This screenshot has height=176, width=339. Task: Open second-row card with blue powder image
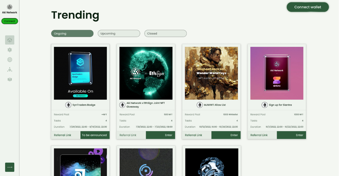point(80,162)
